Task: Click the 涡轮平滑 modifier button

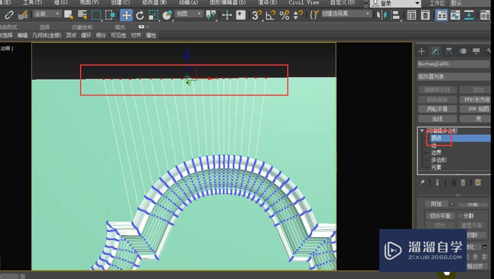Action: 437,109
